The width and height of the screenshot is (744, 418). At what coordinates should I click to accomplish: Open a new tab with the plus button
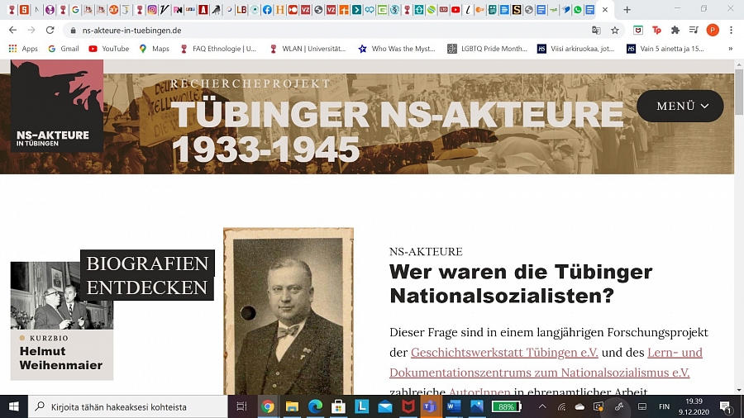(x=627, y=9)
